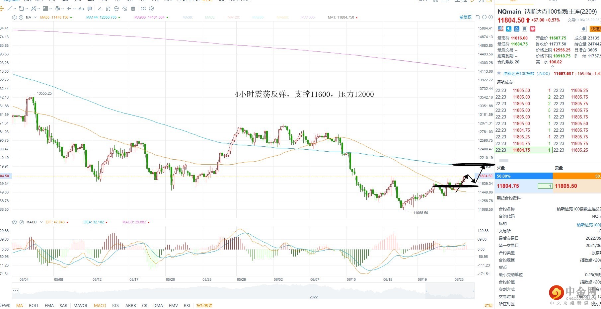The height and width of the screenshot is (309, 601).
Task: Open the line tool options dropdown arrow
Action: (x=15, y=9)
